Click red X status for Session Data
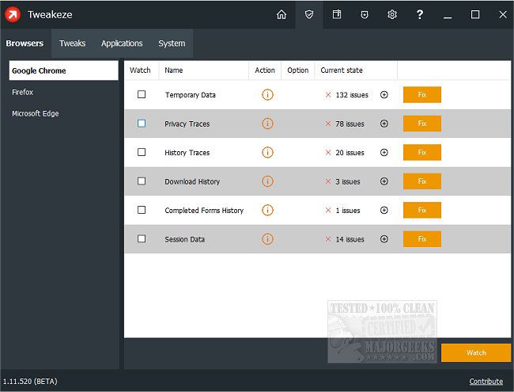 click(x=328, y=239)
